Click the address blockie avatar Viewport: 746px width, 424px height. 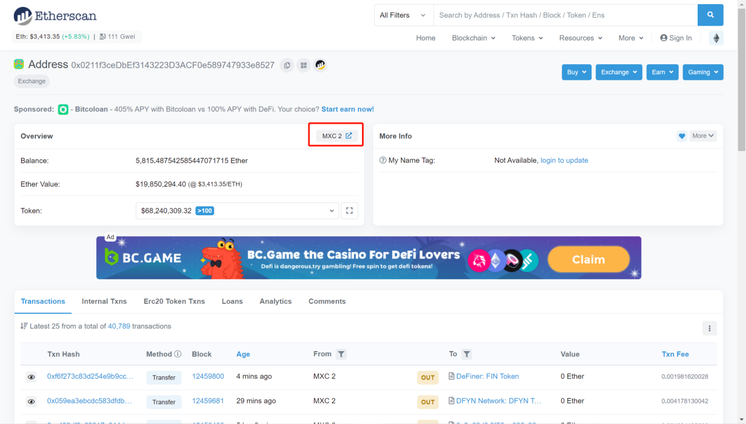coord(19,64)
